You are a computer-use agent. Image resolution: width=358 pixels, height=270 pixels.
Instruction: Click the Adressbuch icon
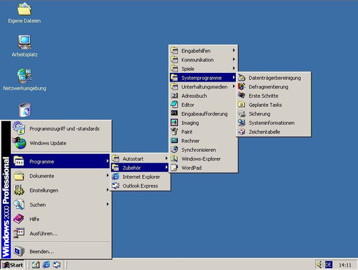[x=175, y=96]
